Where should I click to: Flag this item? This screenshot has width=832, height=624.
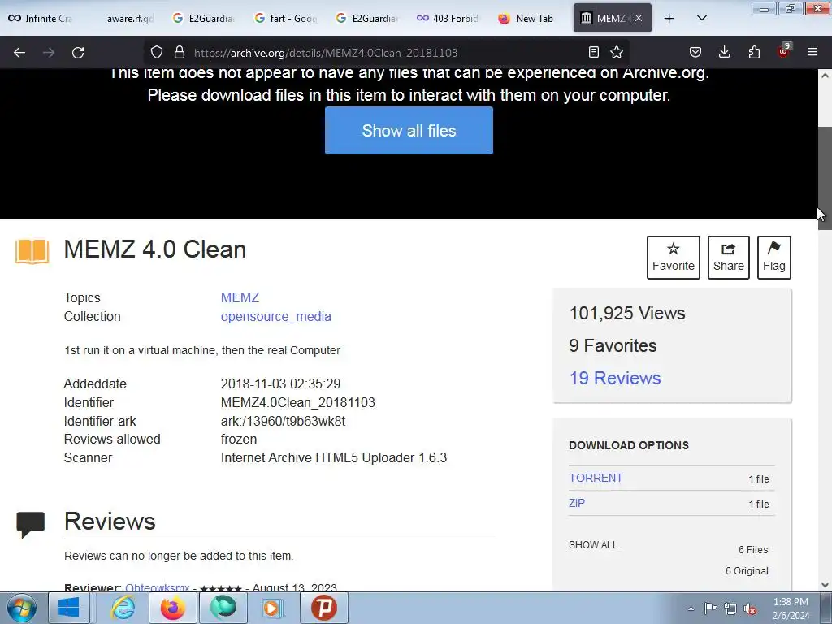coord(774,258)
